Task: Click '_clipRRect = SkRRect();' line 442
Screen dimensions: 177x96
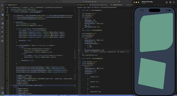Action: tap(24, 75)
